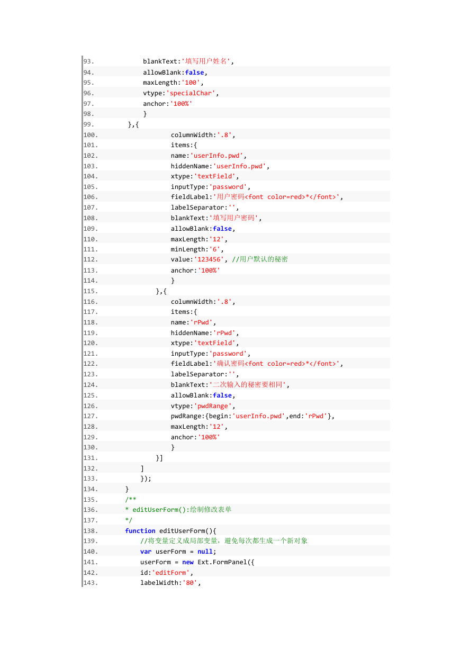Click function editUserForm(){ on line 138
This screenshot has height=650, width=460.
171,530
